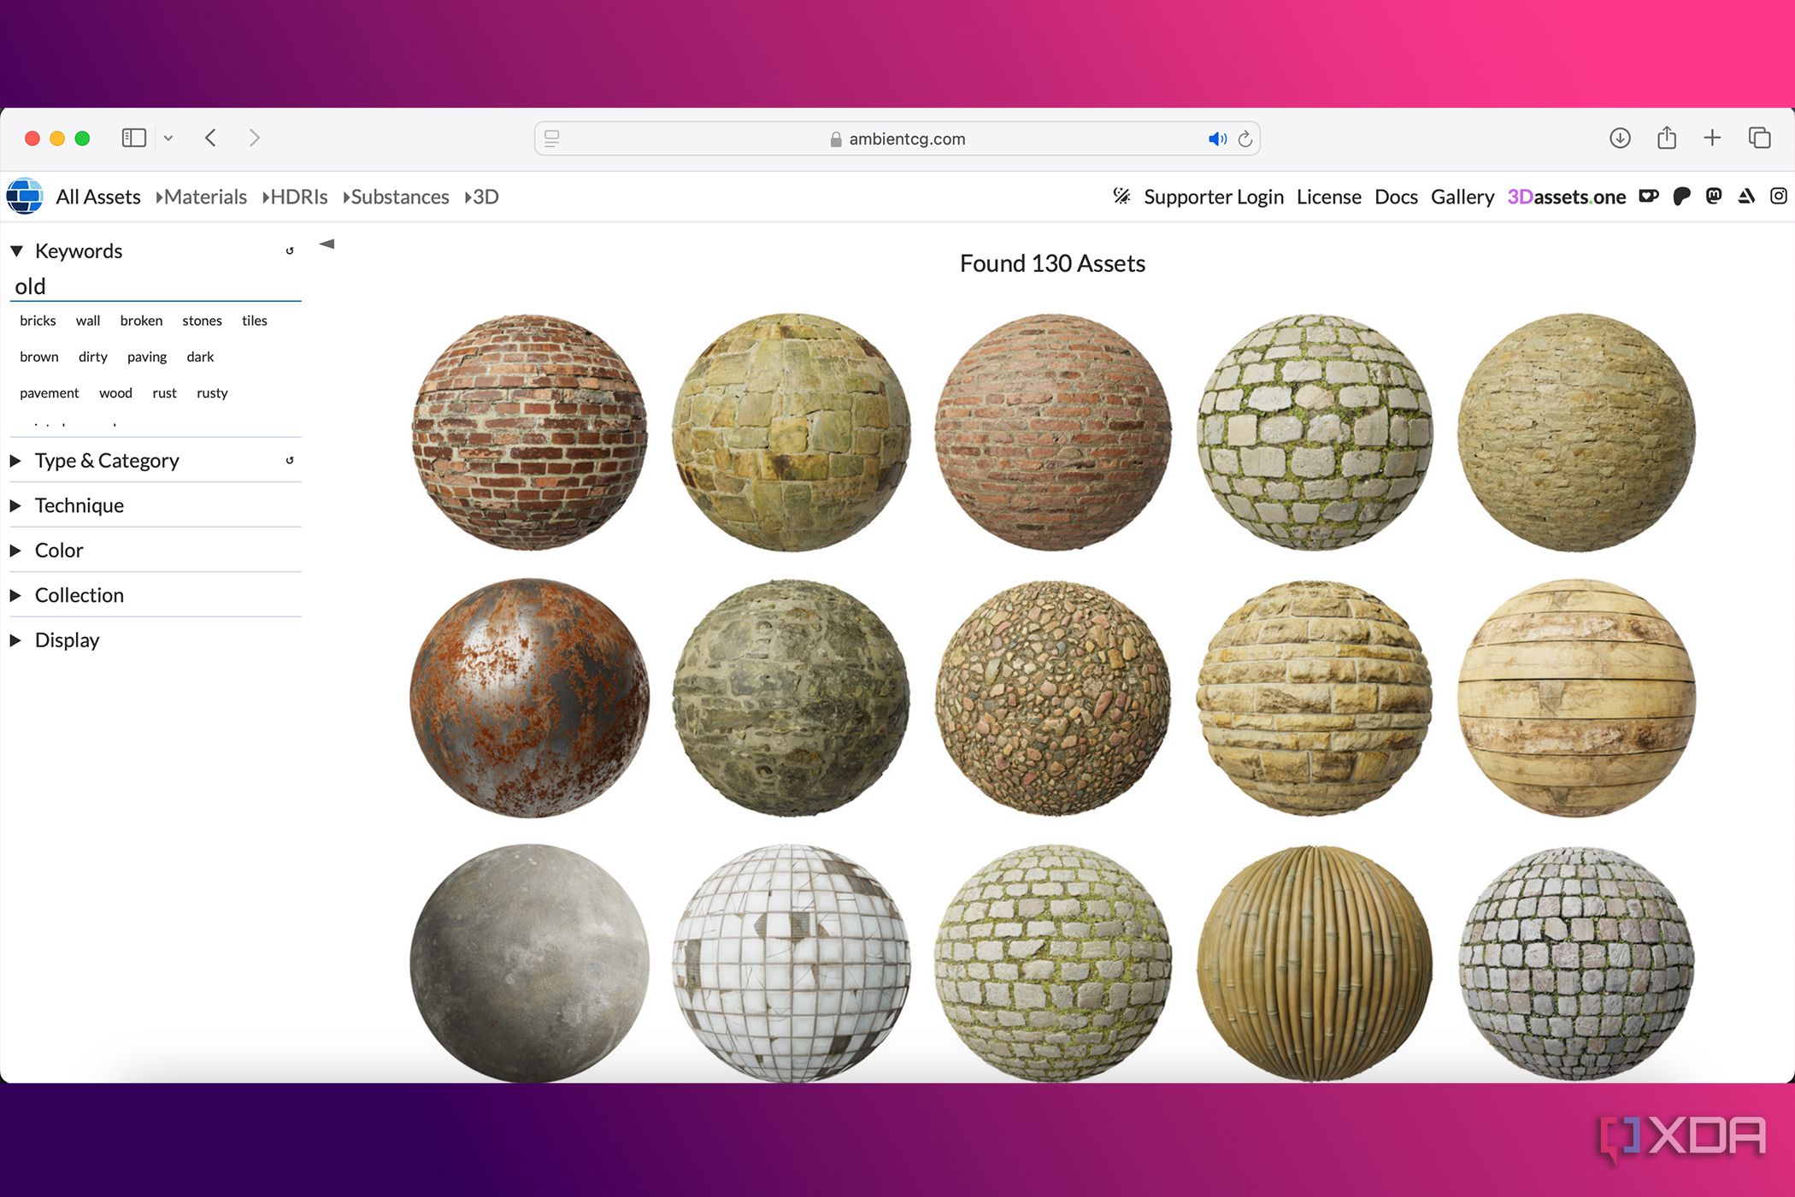
Task: Toggle the 'rusty' keyword tag
Action: pos(212,393)
